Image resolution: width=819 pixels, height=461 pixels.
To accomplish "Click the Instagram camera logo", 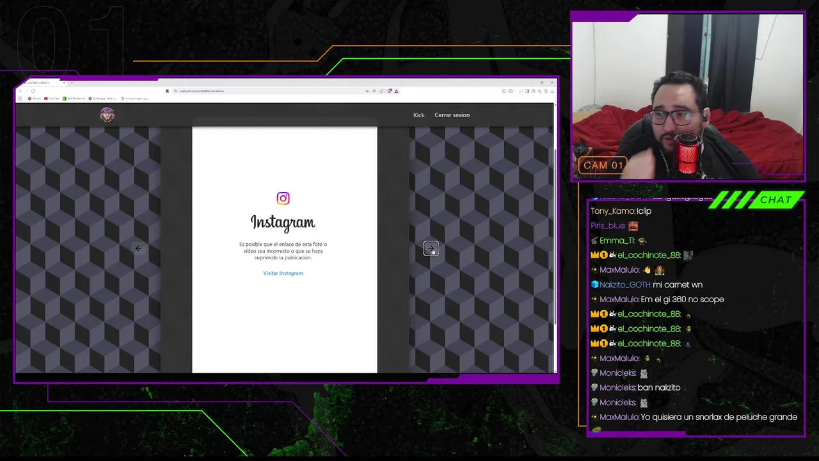I will point(283,198).
